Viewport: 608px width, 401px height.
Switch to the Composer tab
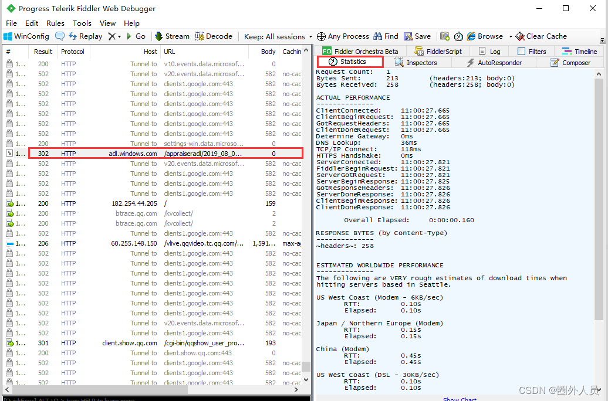570,62
